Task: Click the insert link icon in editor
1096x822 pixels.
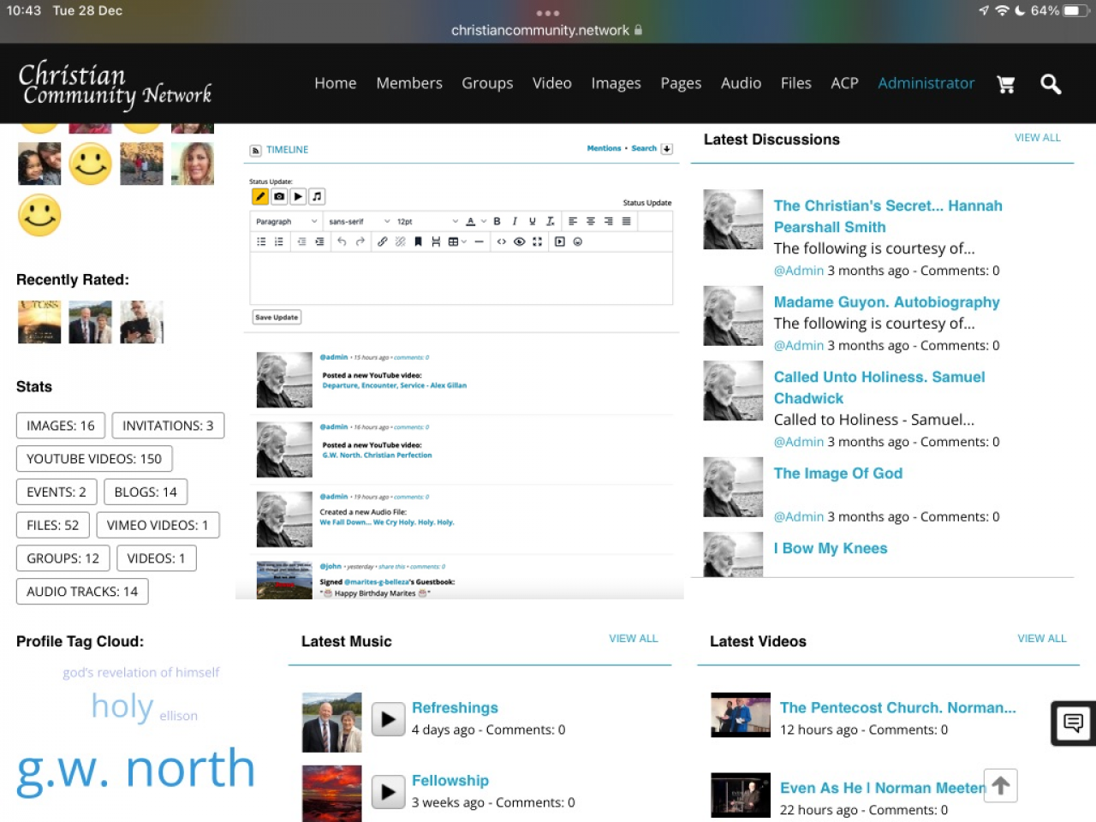Action: coord(382,242)
